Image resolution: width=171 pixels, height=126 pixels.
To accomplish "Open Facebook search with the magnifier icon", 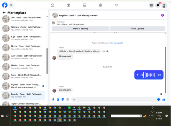I will coord(11,5).
